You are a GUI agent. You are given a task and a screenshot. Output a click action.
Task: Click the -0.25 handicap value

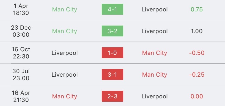tap(197, 74)
